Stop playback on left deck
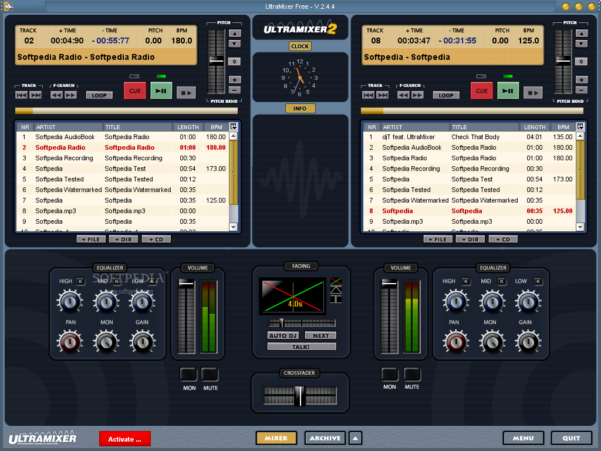The image size is (601, 451). [186, 92]
